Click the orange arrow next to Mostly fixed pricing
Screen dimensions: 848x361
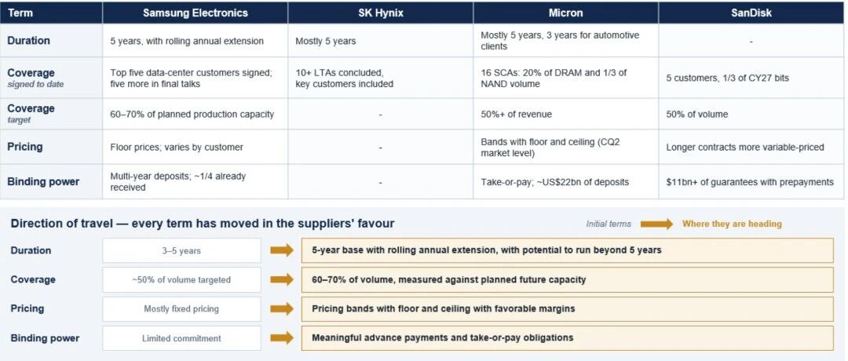282,308
